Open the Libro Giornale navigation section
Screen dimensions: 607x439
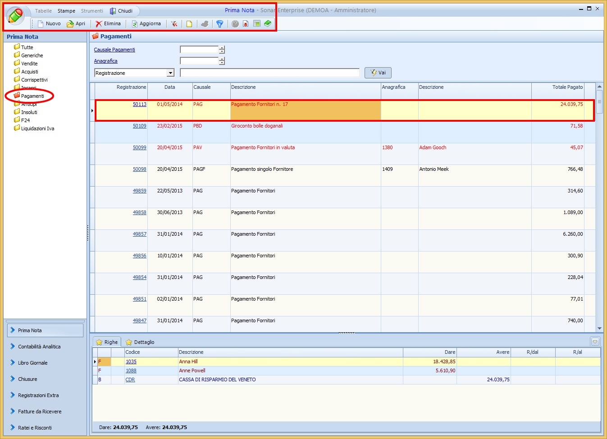pyautogui.click(x=32, y=363)
